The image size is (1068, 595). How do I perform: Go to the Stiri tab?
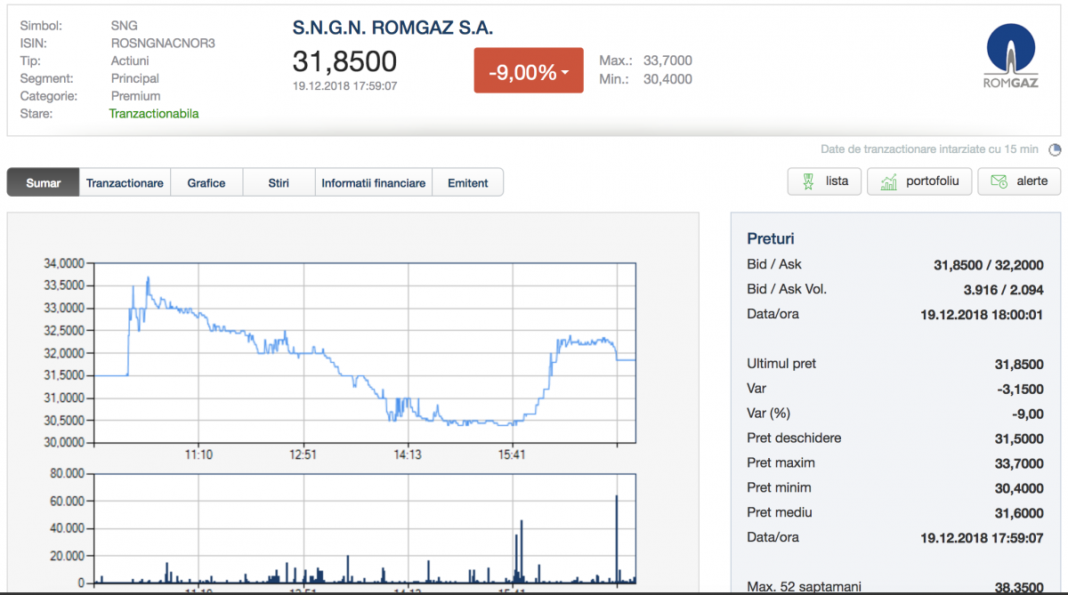tap(279, 183)
